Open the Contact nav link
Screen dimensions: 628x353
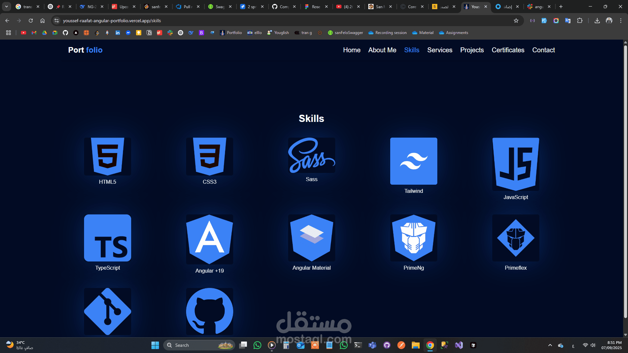[543, 50]
